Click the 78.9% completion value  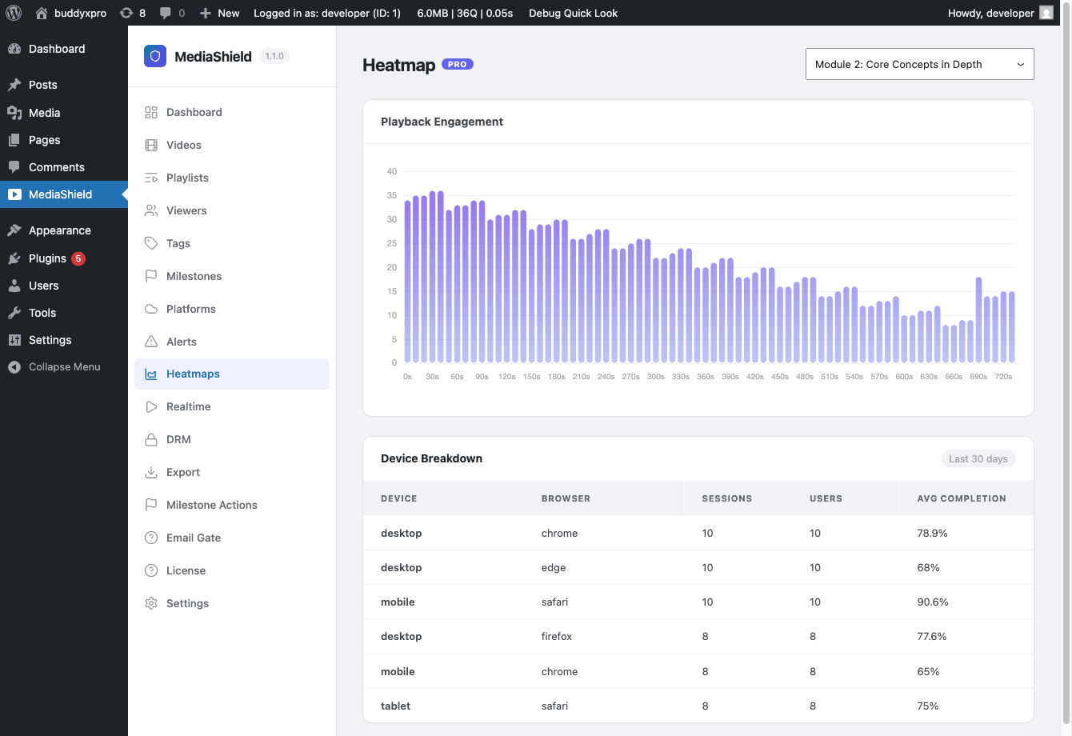pos(932,533)
